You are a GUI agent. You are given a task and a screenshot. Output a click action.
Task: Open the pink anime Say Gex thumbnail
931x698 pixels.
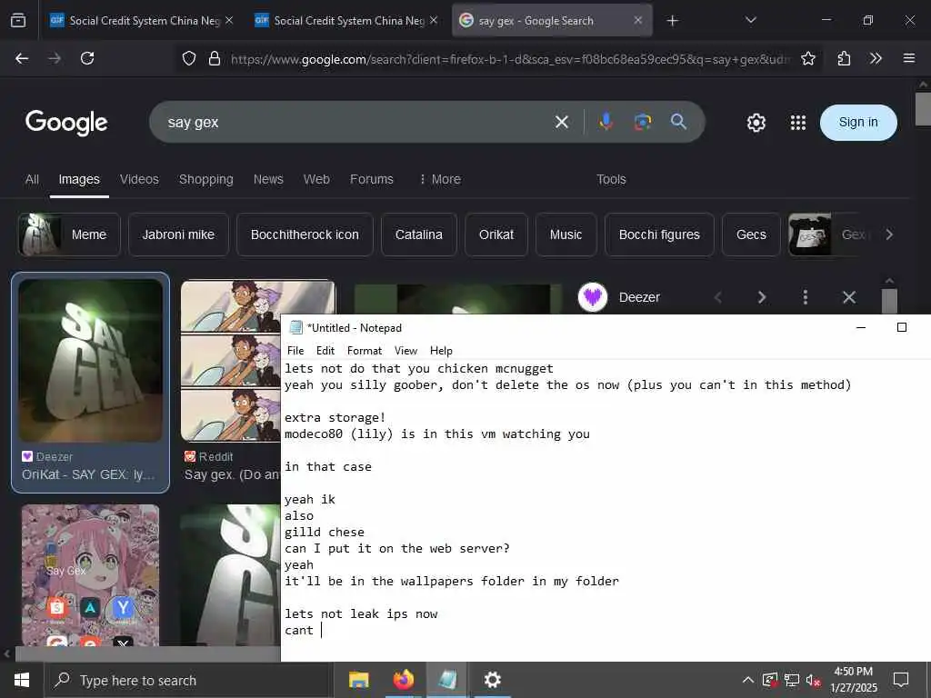click(x=90, y=575)
